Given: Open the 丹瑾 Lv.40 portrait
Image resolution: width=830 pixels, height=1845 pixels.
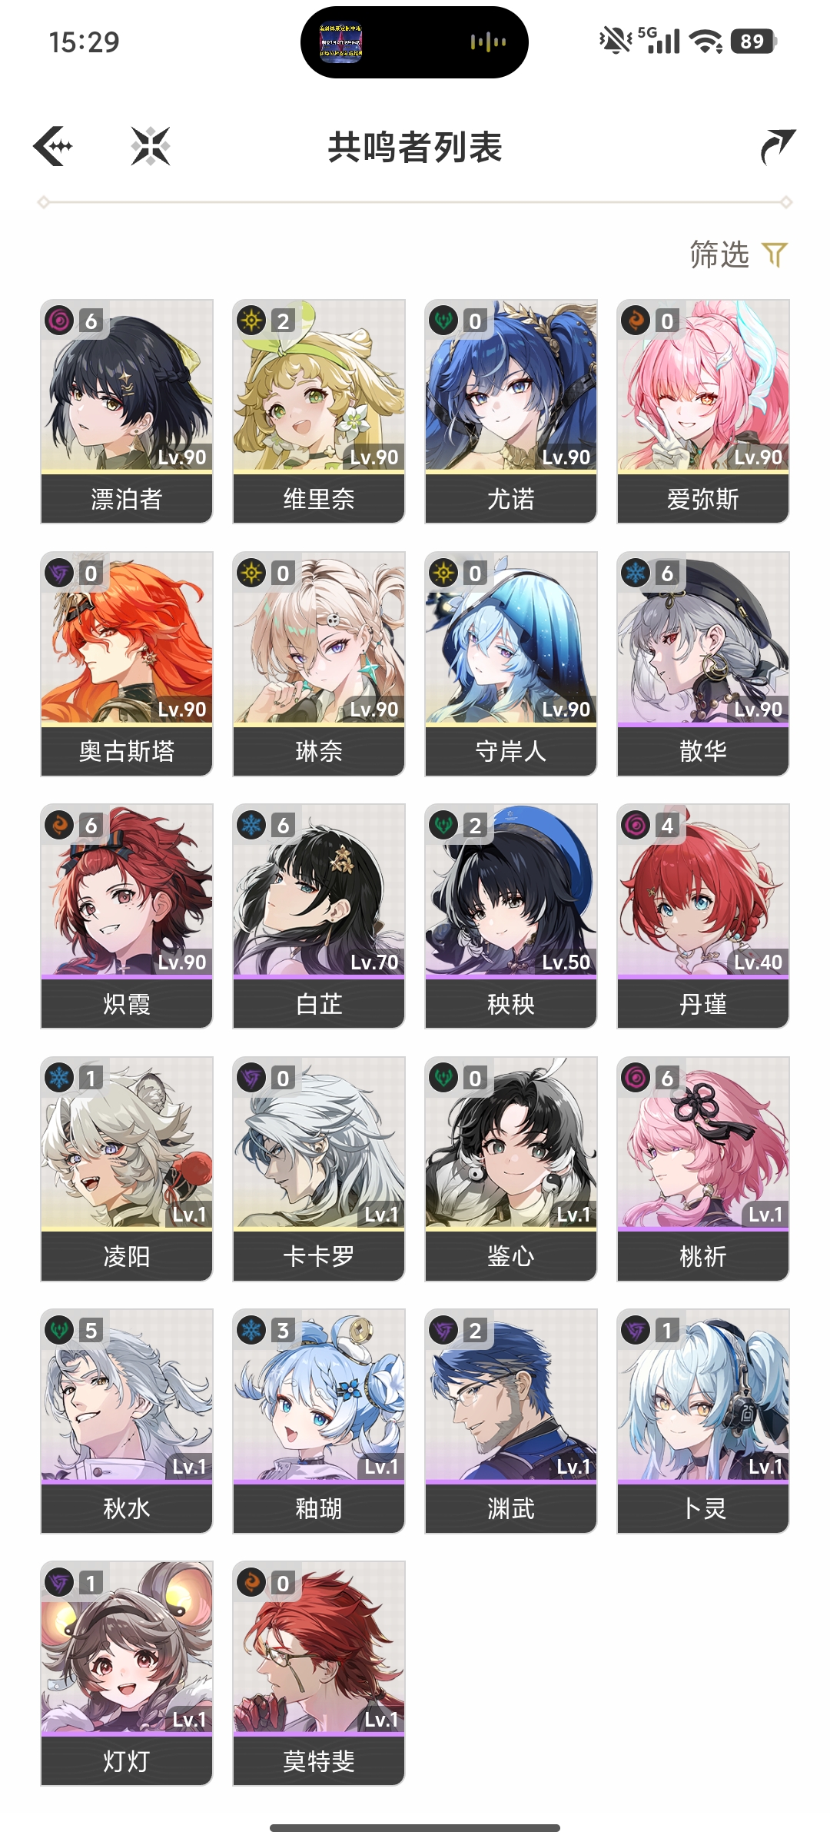Looking at the screenshot, I should [x=703, y=890].
